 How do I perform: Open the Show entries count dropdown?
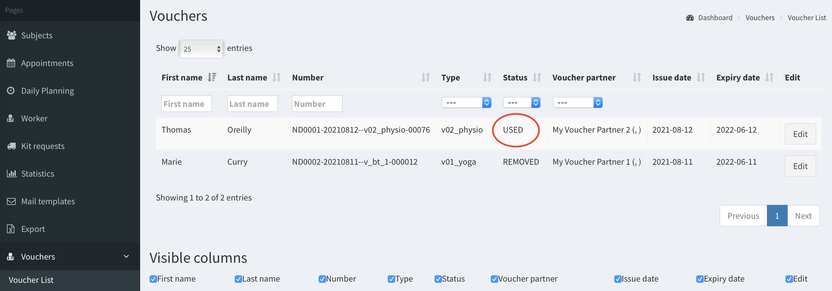[201, 49]
